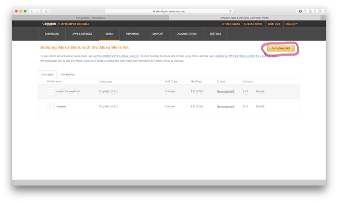This screenshot has width=338, height=203.
Task: Click Building Alexa Skills page heading
Action: click(x=84, y=48)
